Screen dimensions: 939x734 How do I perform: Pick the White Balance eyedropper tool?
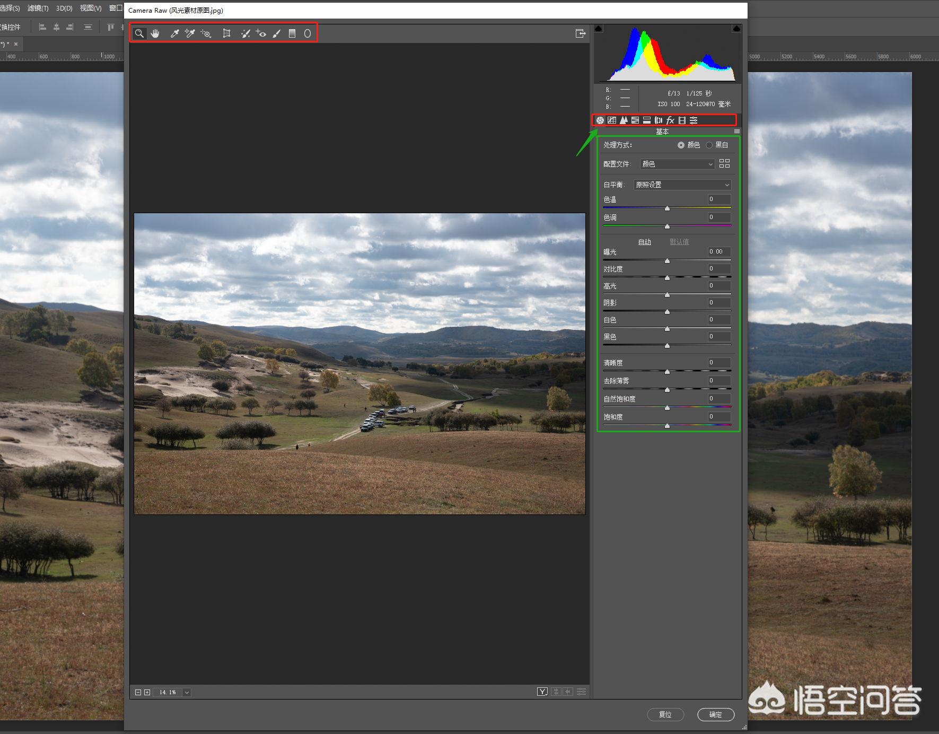click(174, 33)
